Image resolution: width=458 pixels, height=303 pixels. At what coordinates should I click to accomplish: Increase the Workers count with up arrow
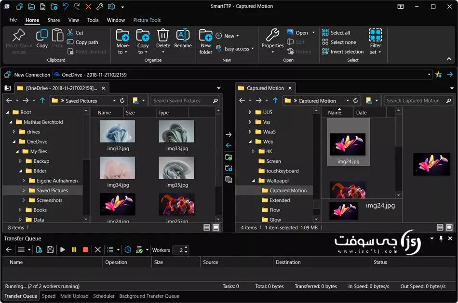[186, 248]
